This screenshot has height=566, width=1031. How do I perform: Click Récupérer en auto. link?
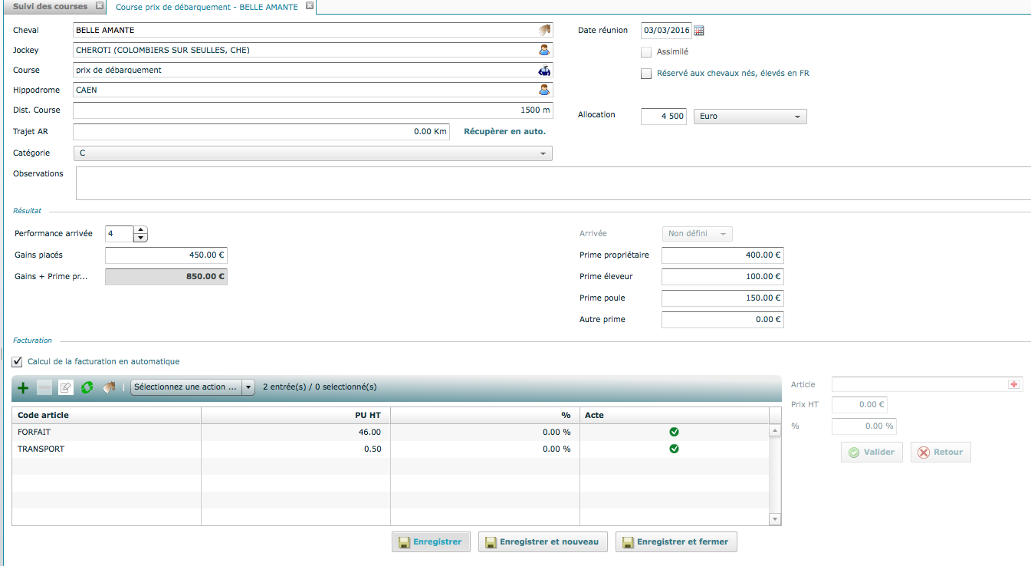[505, 131]
